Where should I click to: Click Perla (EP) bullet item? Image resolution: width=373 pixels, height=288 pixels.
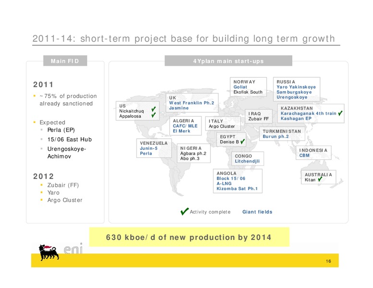pyautogui.click(x=61, y=130)
